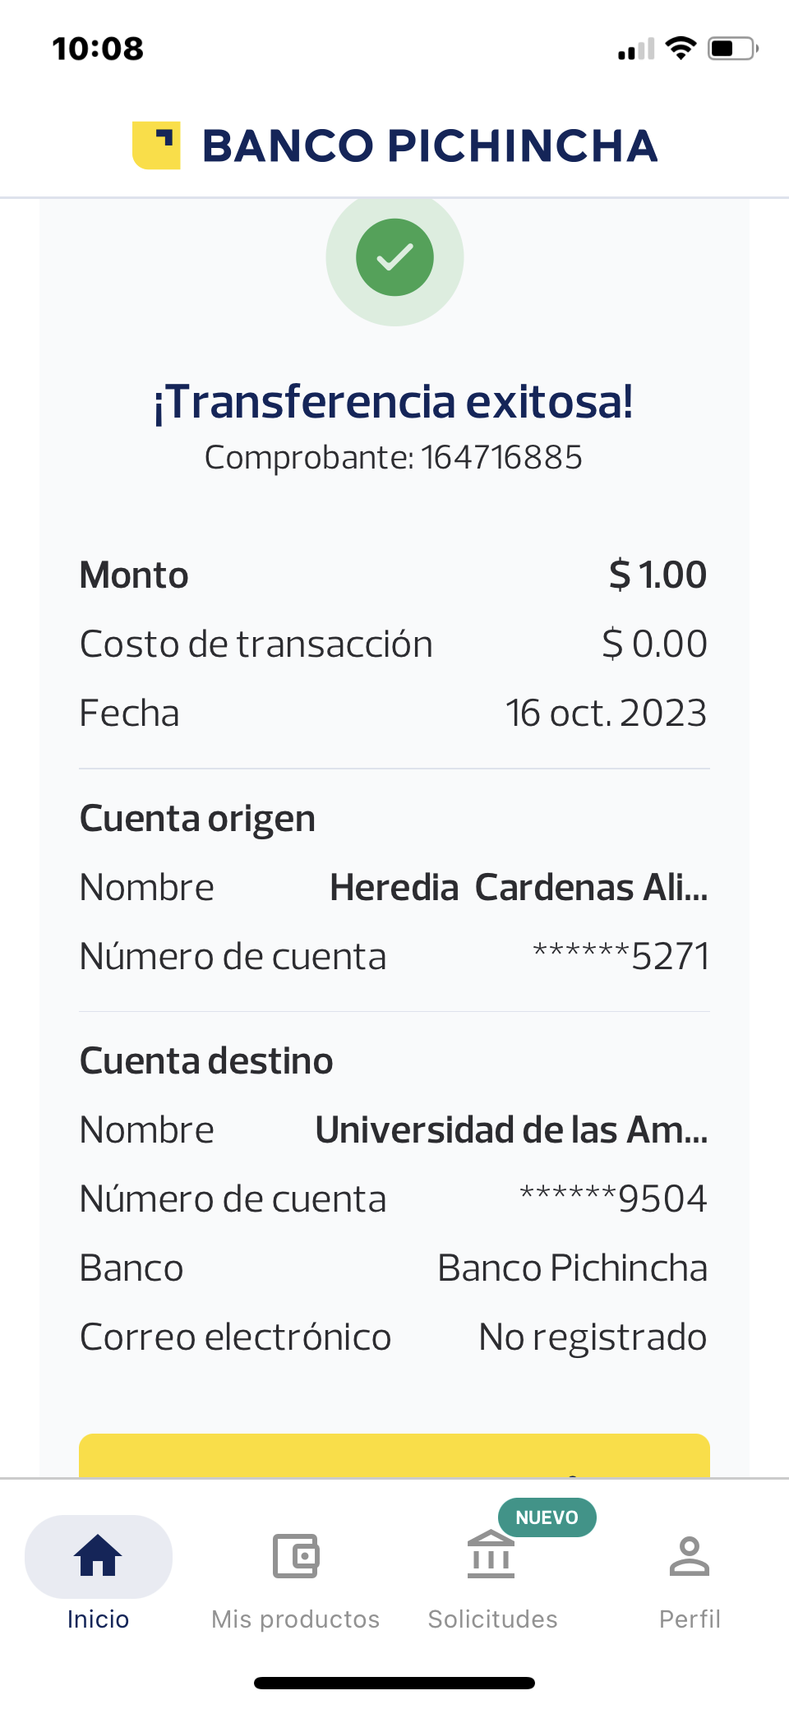Open the Perfil person icon
Screen dimensions: 789x1709
690,1556
